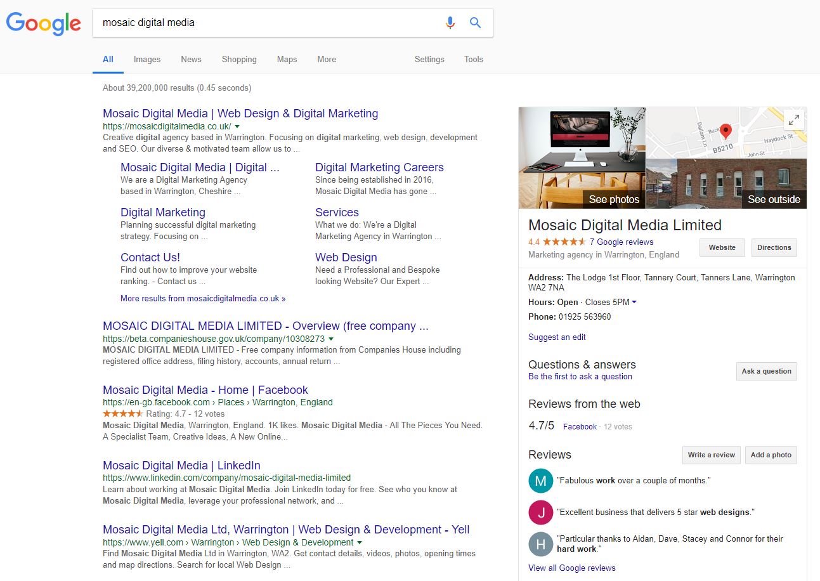Open dropdown arrow next to Companies House URL

[331, 339]
